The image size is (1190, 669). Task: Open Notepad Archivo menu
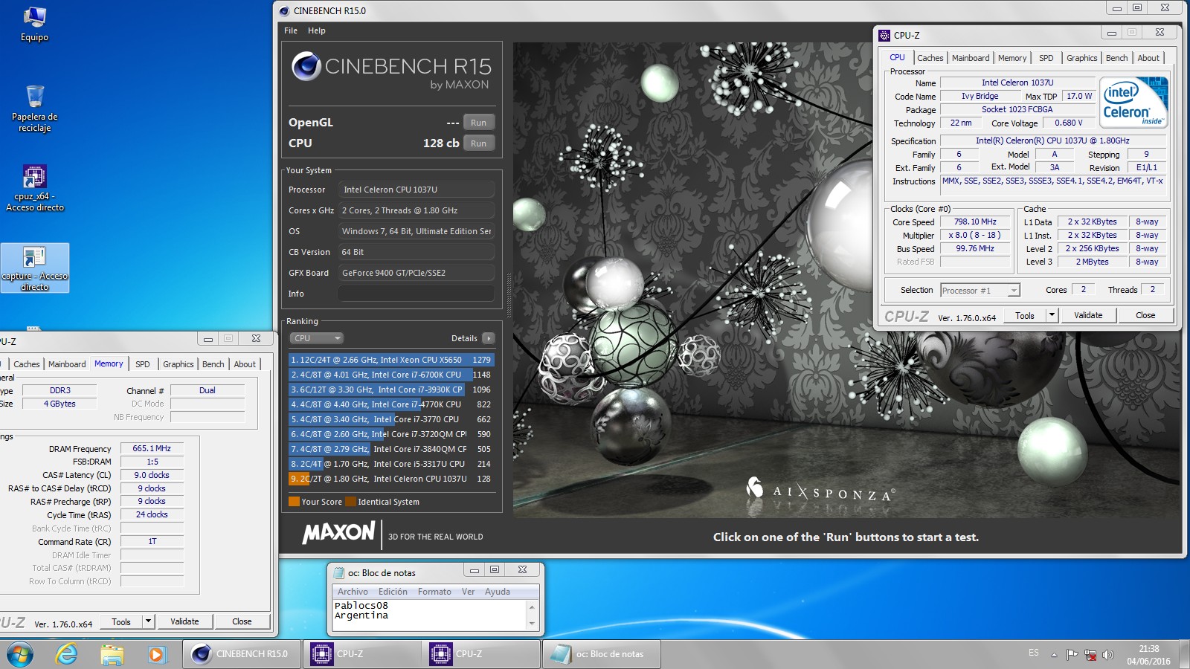pyautogui.click(x=353, y=592)
